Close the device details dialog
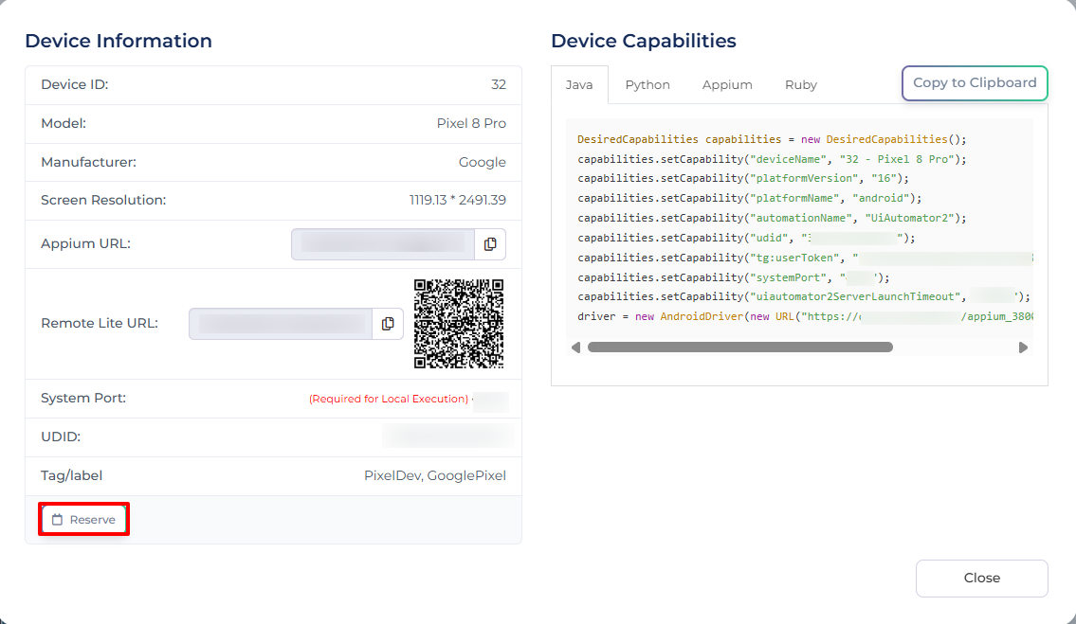This screenshot has height=624, width=1076. tap(981, 579)
